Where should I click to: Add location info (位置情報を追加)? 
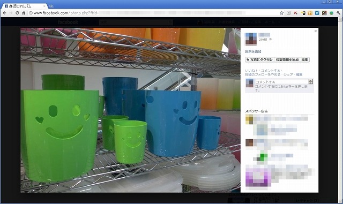(x=287, y=59)
